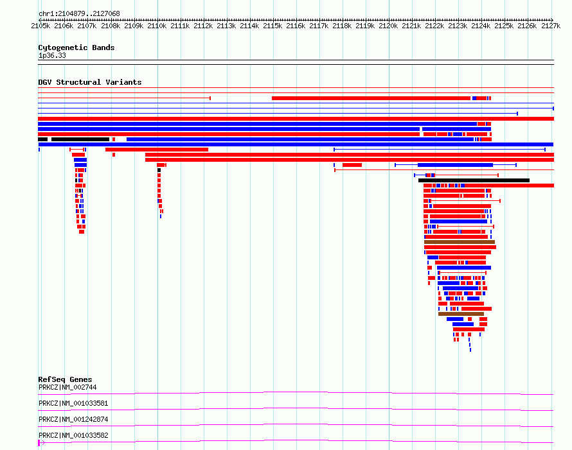Click the 2124k ruler label
This screenshot has height=450, width=572.
(x=481, y=26)
